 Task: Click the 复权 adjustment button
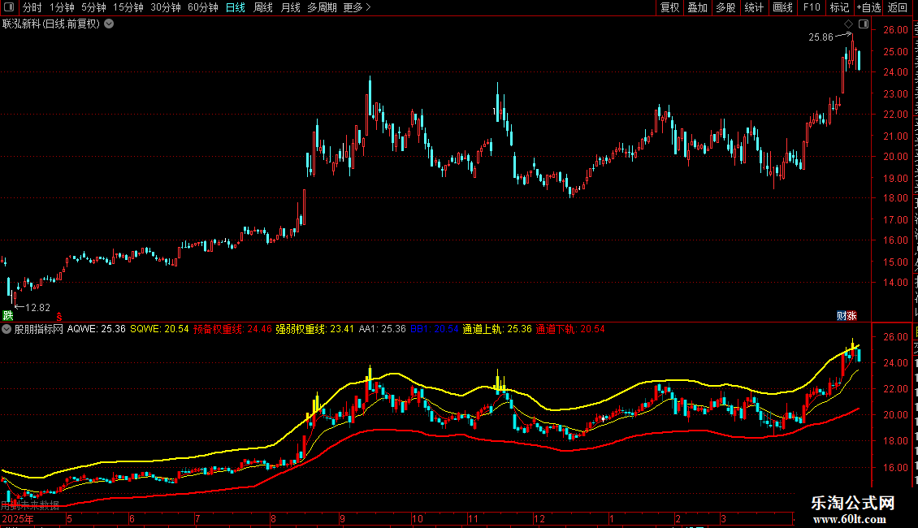(x=669, y=7)
